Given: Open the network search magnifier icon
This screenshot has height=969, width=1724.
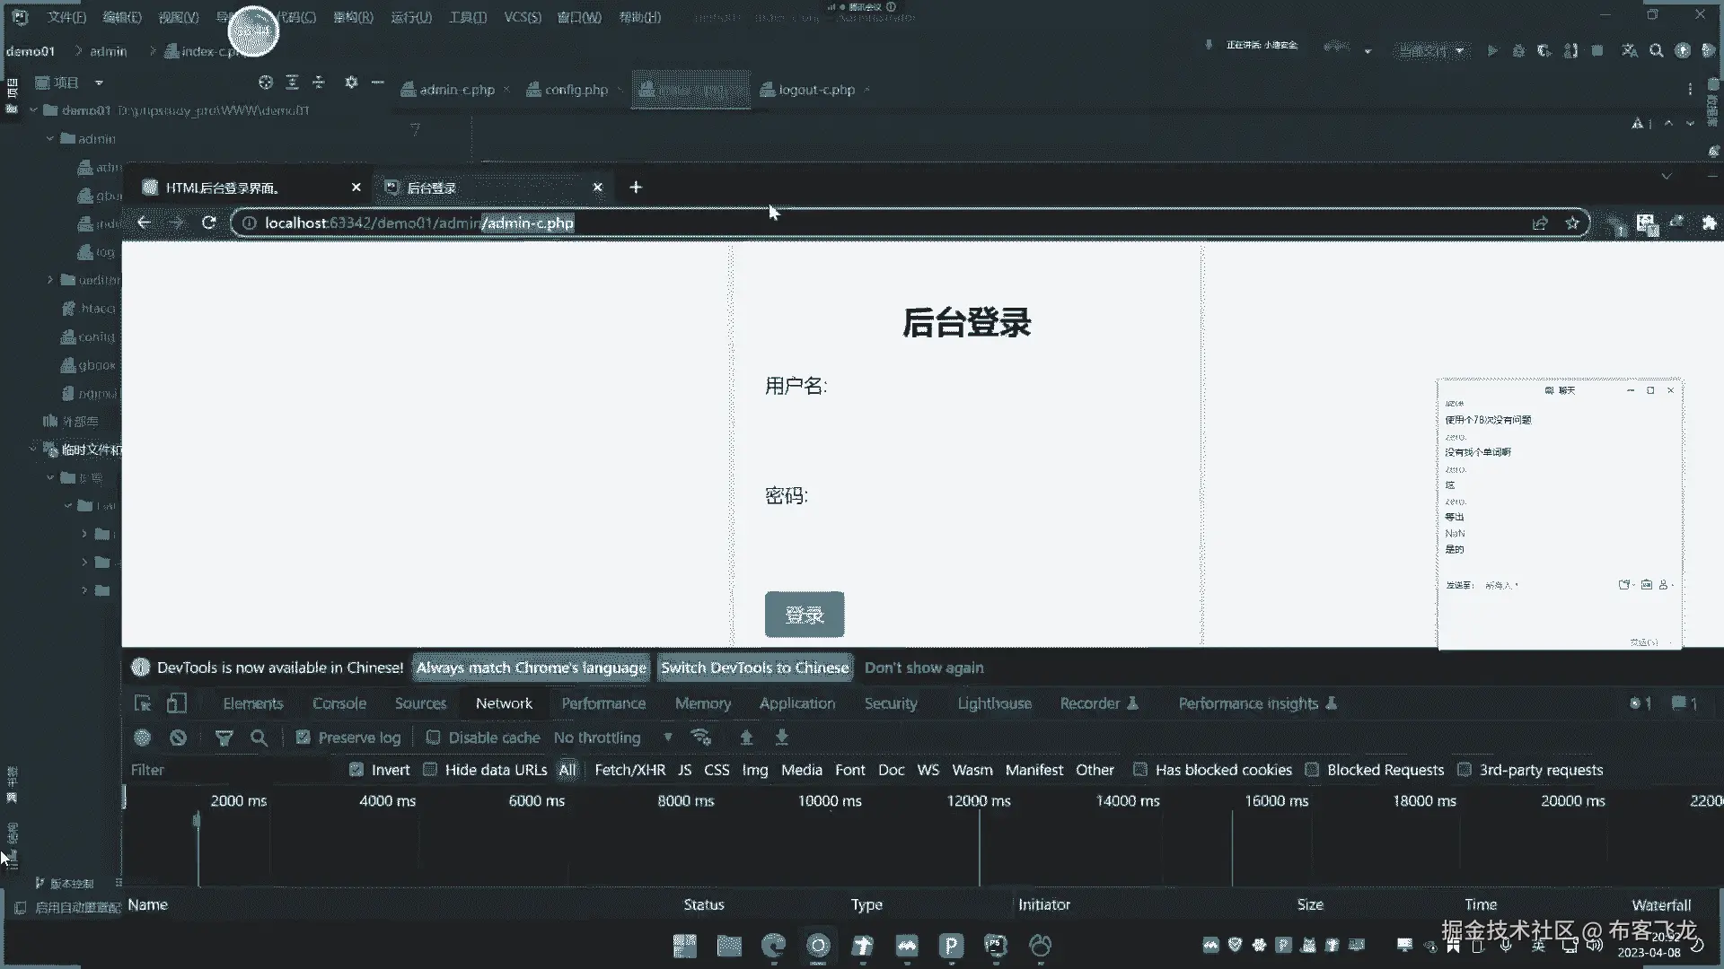Looking at the screenshot, I should click(259, 738).
